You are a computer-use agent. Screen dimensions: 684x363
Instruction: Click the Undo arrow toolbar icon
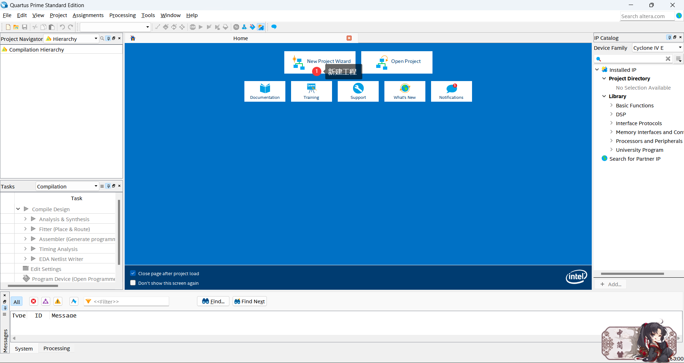(62, 27)
